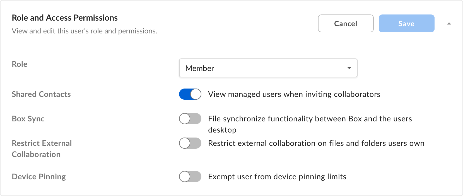
Task: Click the 'Box Sync' label
Action: (28, 119)
